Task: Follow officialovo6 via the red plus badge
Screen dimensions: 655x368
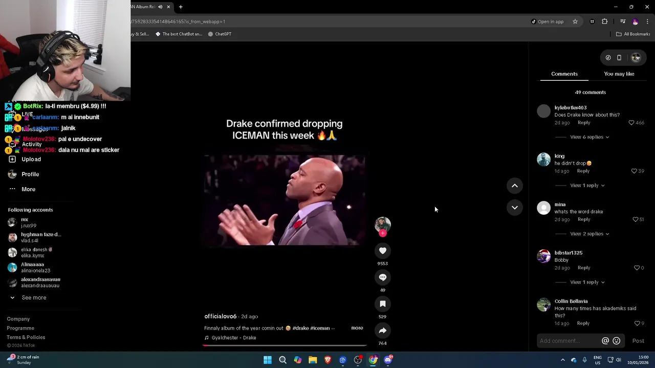Action: (382, 233)
